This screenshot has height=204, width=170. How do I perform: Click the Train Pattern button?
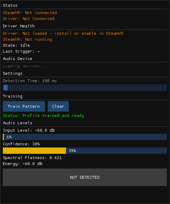coord(24,106)
